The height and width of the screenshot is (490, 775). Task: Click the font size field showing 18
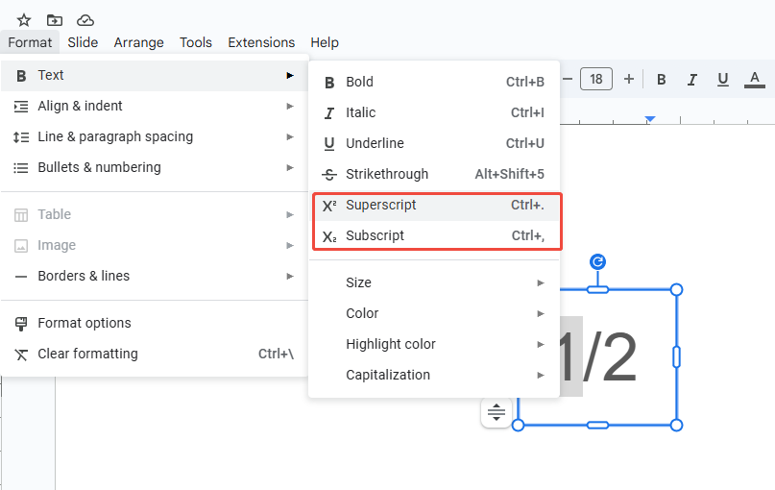coord(596,79)
